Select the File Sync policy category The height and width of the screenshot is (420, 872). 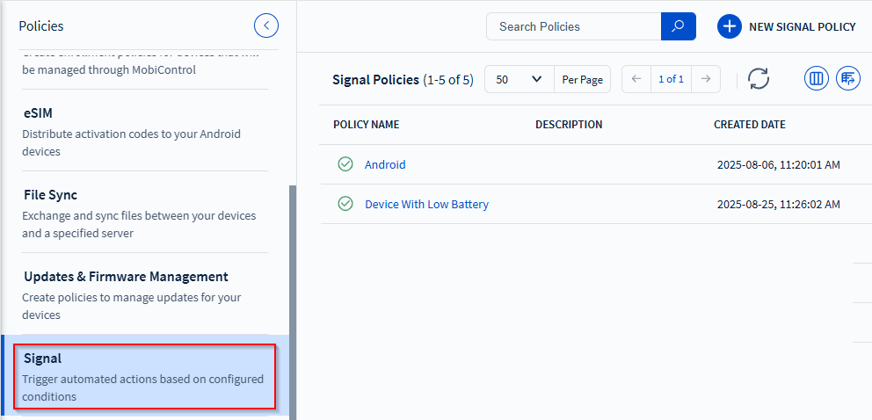point(143,213)
